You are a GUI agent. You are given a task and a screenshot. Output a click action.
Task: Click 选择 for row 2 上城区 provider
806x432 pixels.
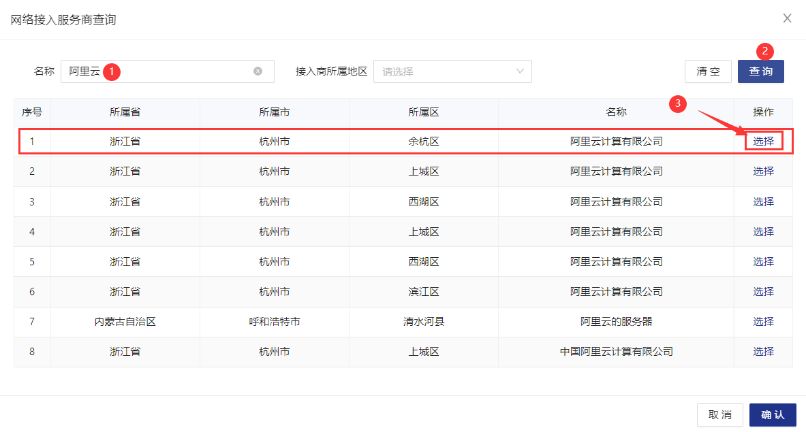click(763, 171)
